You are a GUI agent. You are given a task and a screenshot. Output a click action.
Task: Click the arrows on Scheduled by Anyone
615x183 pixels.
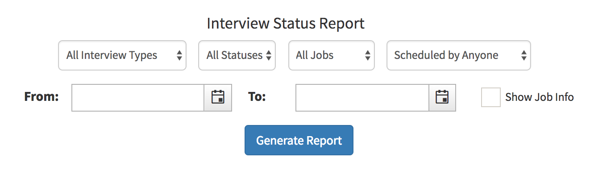click(524, 55)
